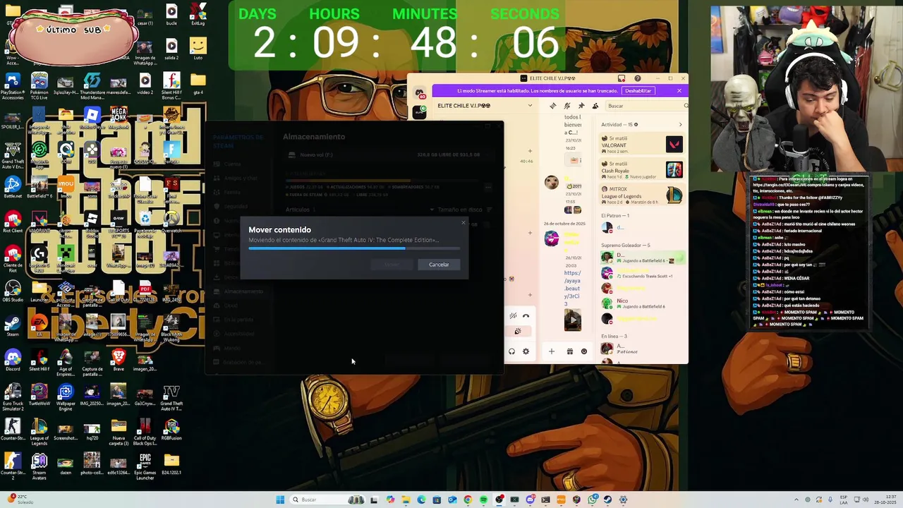The width and height of the screenshot is (903, 508).
Task: Toggle the Discord member list visibility
Action: click(595, 106)
